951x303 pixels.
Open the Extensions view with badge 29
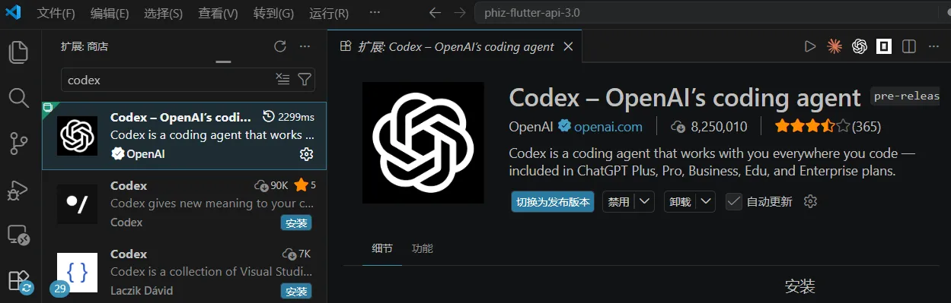point(19,281)
